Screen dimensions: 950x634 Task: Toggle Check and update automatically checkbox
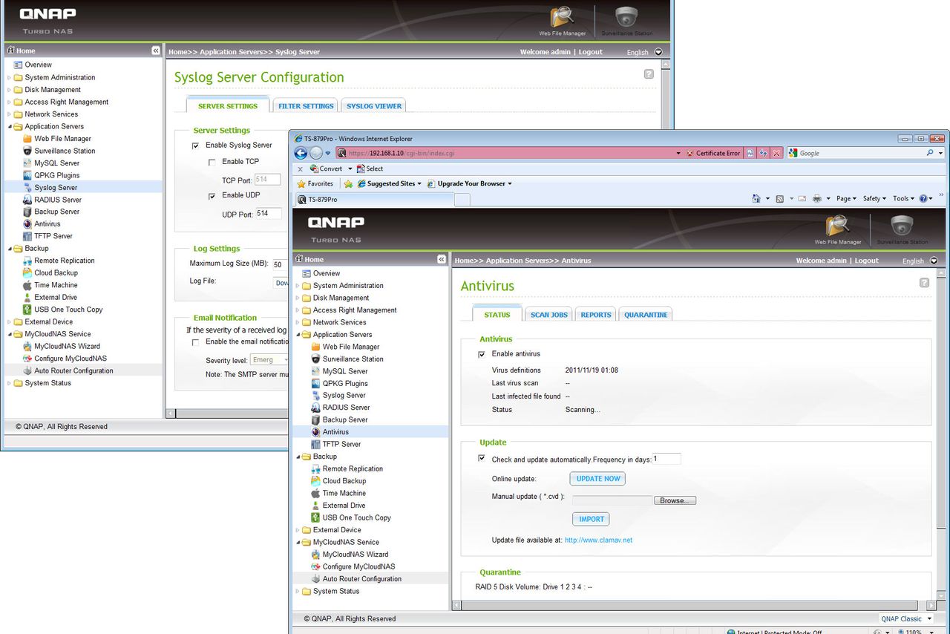tap(482, 459)
